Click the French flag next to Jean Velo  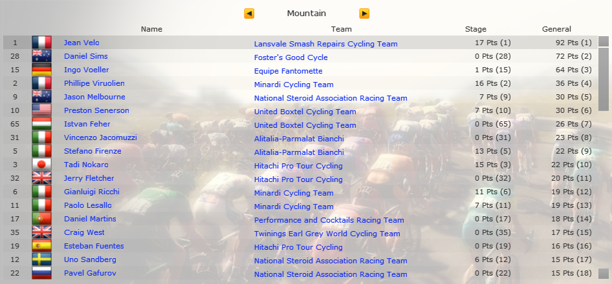(42, 43)
